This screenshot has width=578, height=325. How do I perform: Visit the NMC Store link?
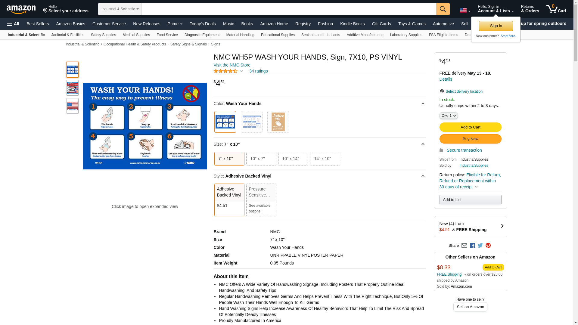(232, 65)
